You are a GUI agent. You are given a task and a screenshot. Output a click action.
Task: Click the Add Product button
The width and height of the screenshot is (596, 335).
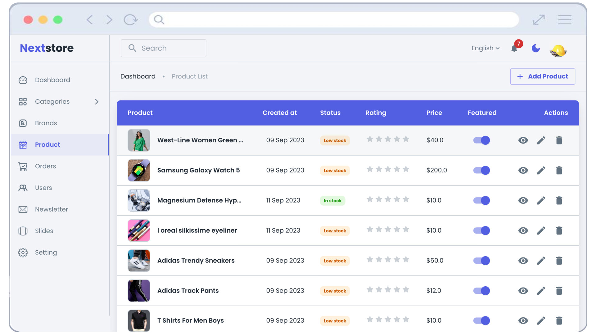point(542,76)
